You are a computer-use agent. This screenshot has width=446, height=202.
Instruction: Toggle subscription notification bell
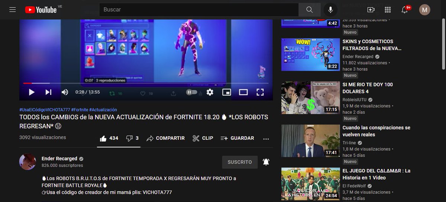coord(266,162)
